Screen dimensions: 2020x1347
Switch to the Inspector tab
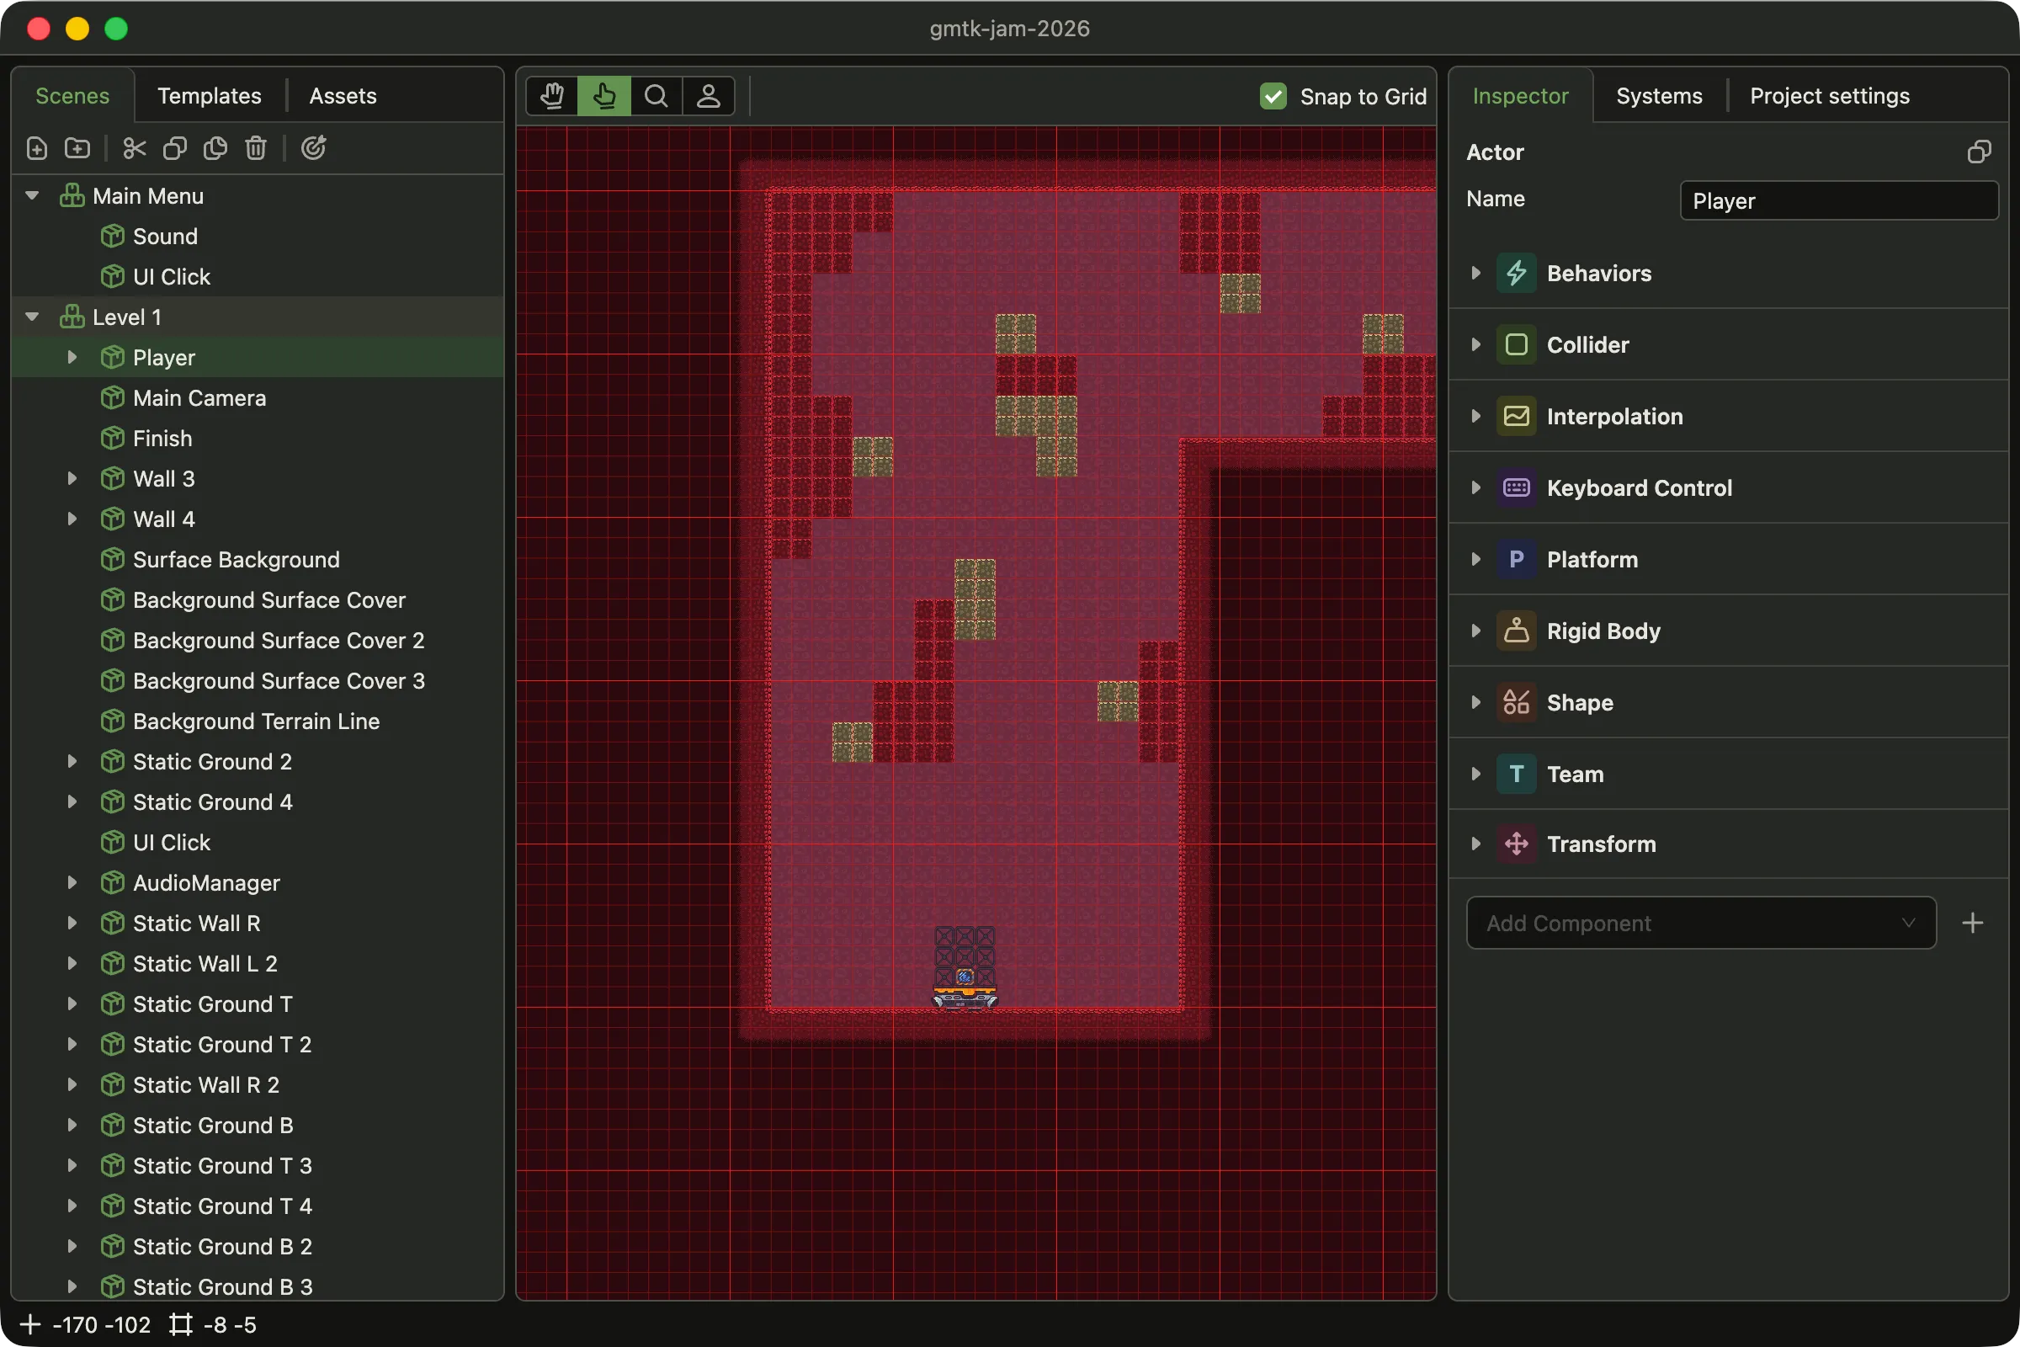(x=1520, y=95)
